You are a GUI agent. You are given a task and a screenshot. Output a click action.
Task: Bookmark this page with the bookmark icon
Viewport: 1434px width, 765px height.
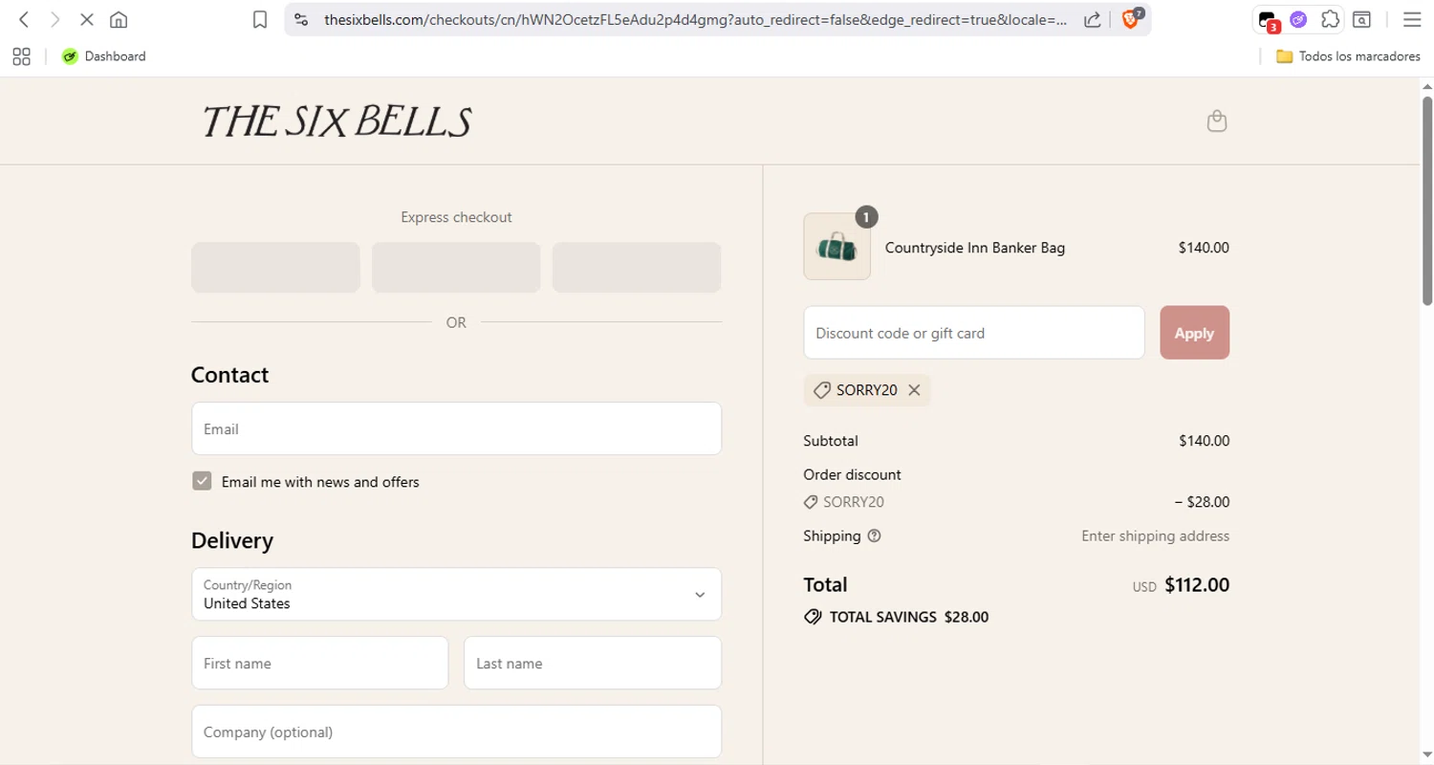(x=260, y=19)
